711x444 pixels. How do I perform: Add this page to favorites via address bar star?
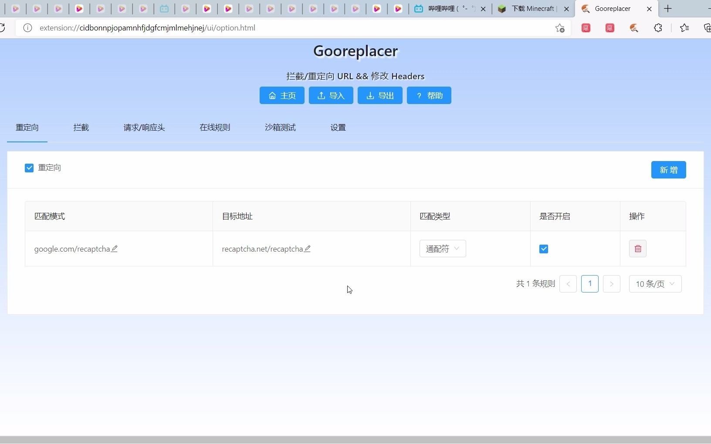coord(560,28)
